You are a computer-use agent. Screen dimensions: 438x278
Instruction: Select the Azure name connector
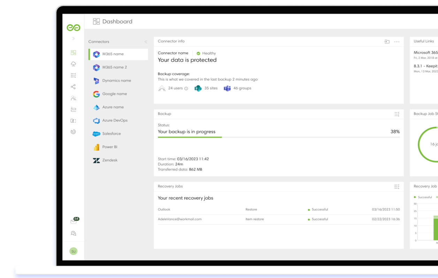coord(118,107)
